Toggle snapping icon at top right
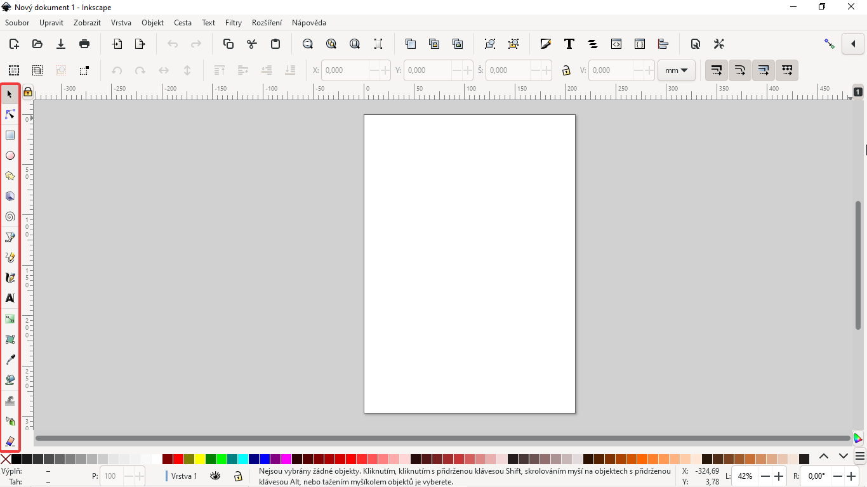The image size is (867, 487). coord(829,44)
